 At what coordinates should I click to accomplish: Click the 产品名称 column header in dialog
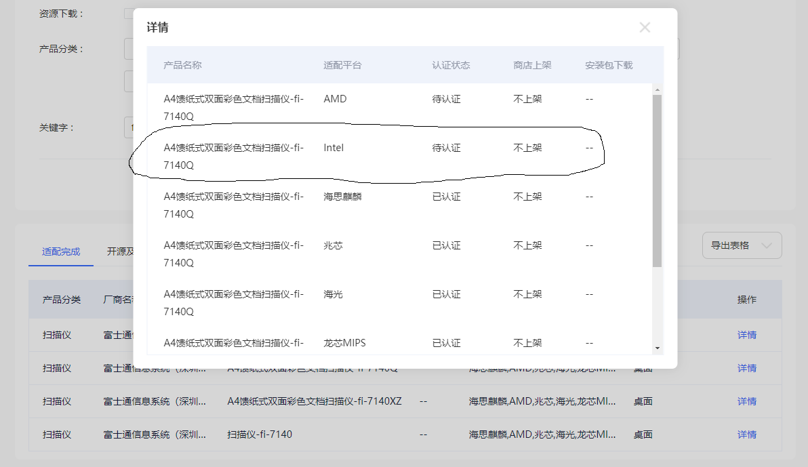click(x=182, y=65)
